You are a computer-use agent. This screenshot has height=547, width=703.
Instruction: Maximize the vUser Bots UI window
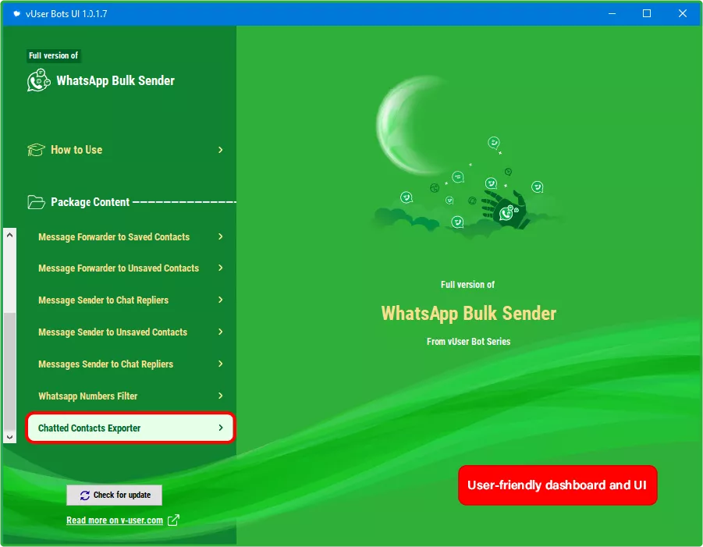pos(647,13)
